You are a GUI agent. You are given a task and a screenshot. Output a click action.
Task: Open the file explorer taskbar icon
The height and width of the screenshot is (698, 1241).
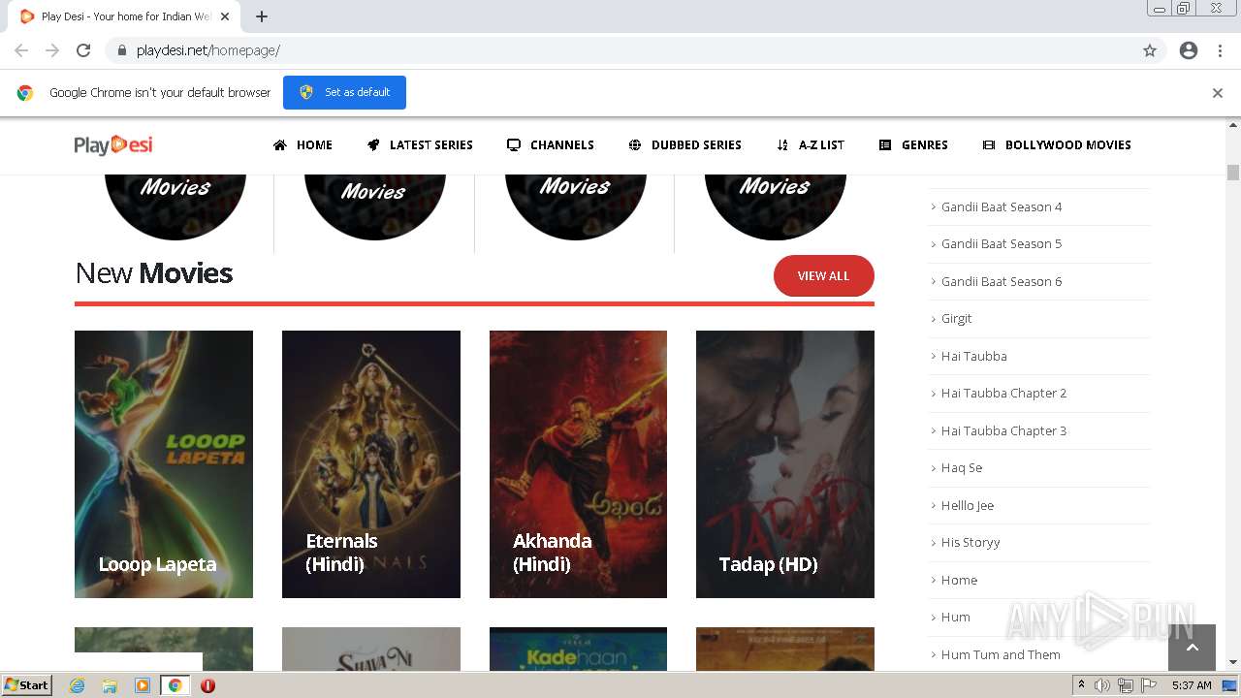110,685
